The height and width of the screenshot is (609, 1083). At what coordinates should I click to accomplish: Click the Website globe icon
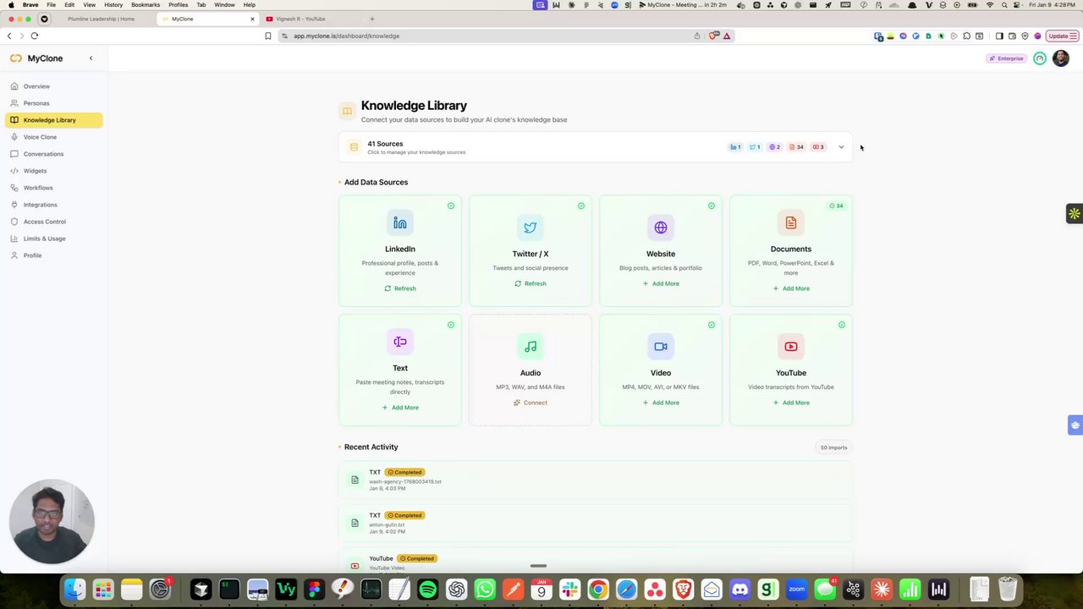tap(661, 228)
